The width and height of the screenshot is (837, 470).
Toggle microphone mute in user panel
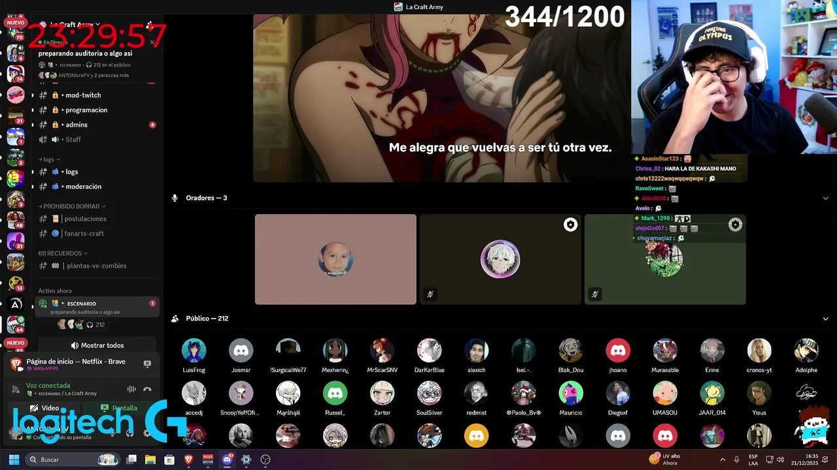(112, 433)
